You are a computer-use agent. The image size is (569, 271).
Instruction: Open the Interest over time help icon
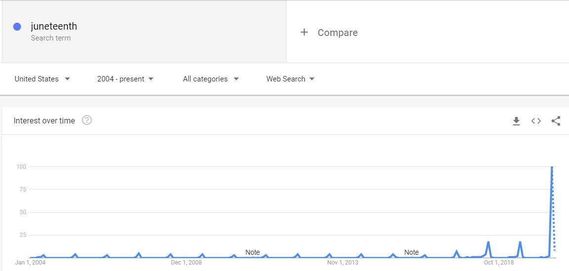click(x=87, y=120)
